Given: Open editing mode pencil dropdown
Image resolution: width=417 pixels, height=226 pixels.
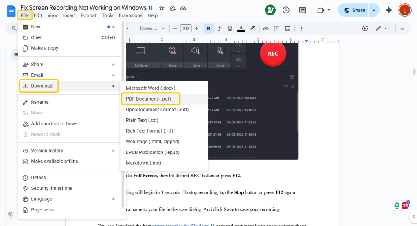Looking at the screenshot, I should [381, 28].
